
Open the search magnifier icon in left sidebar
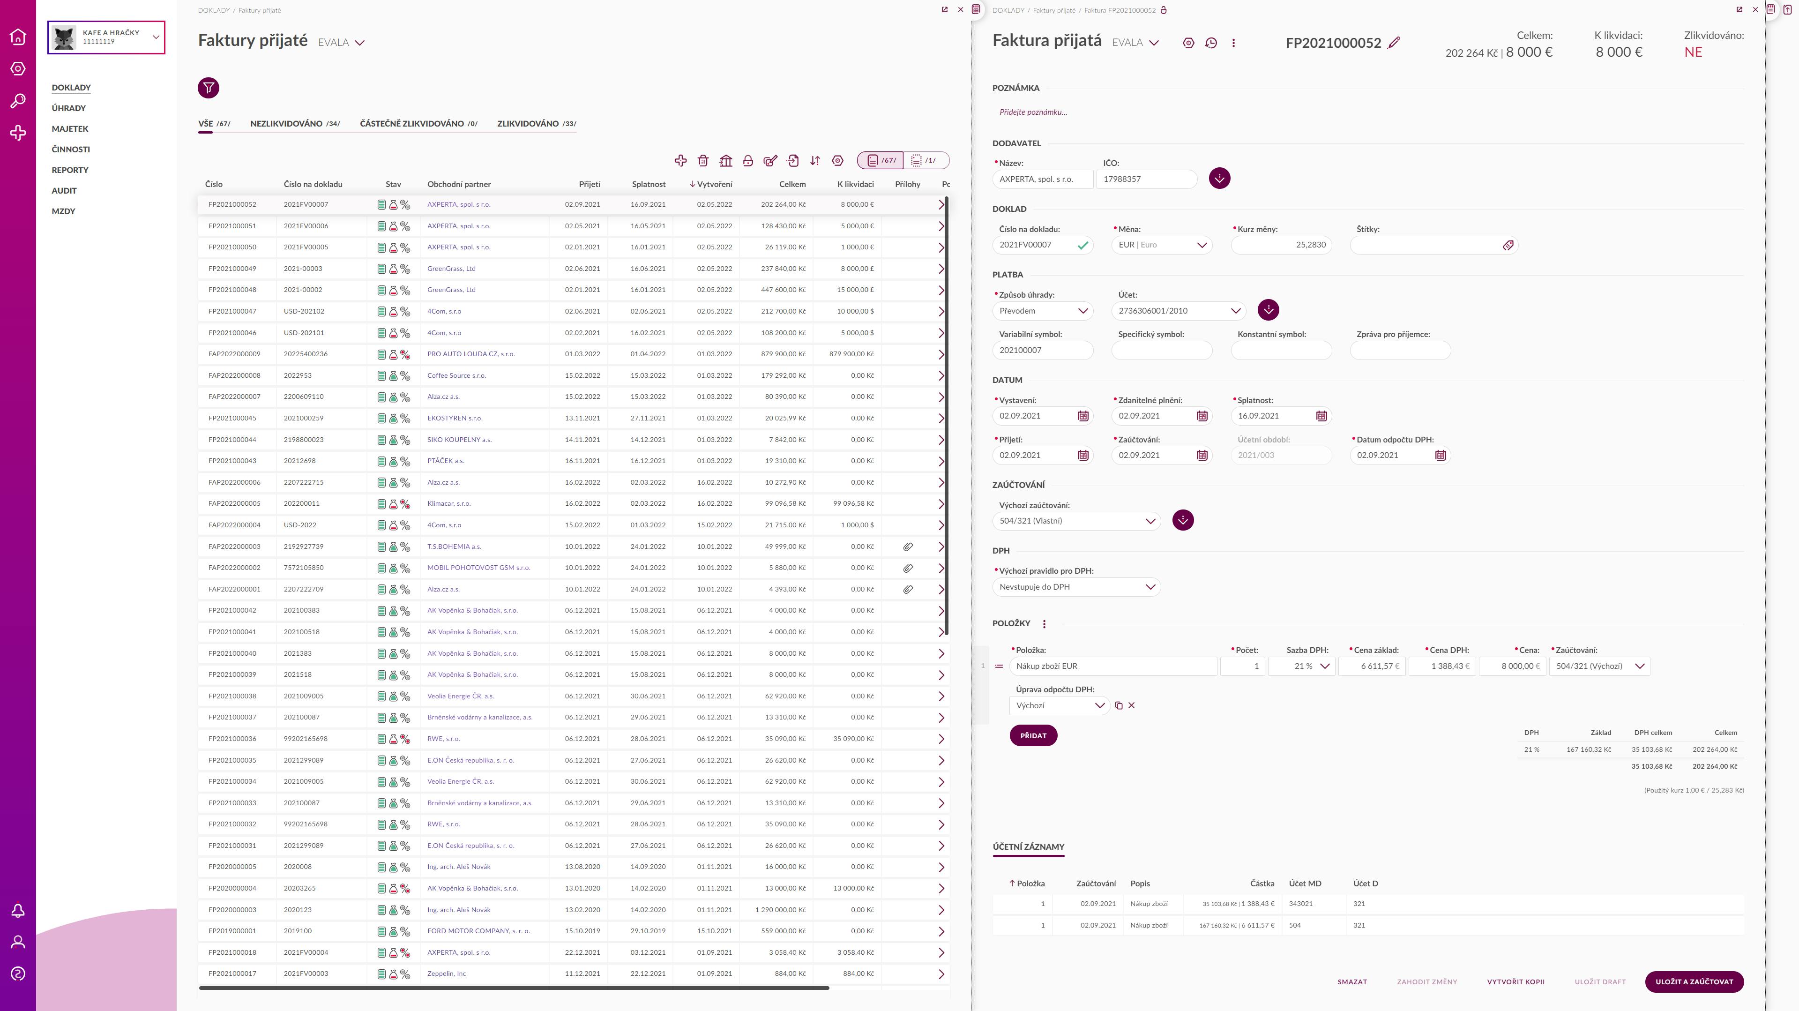tap(18, 101)
